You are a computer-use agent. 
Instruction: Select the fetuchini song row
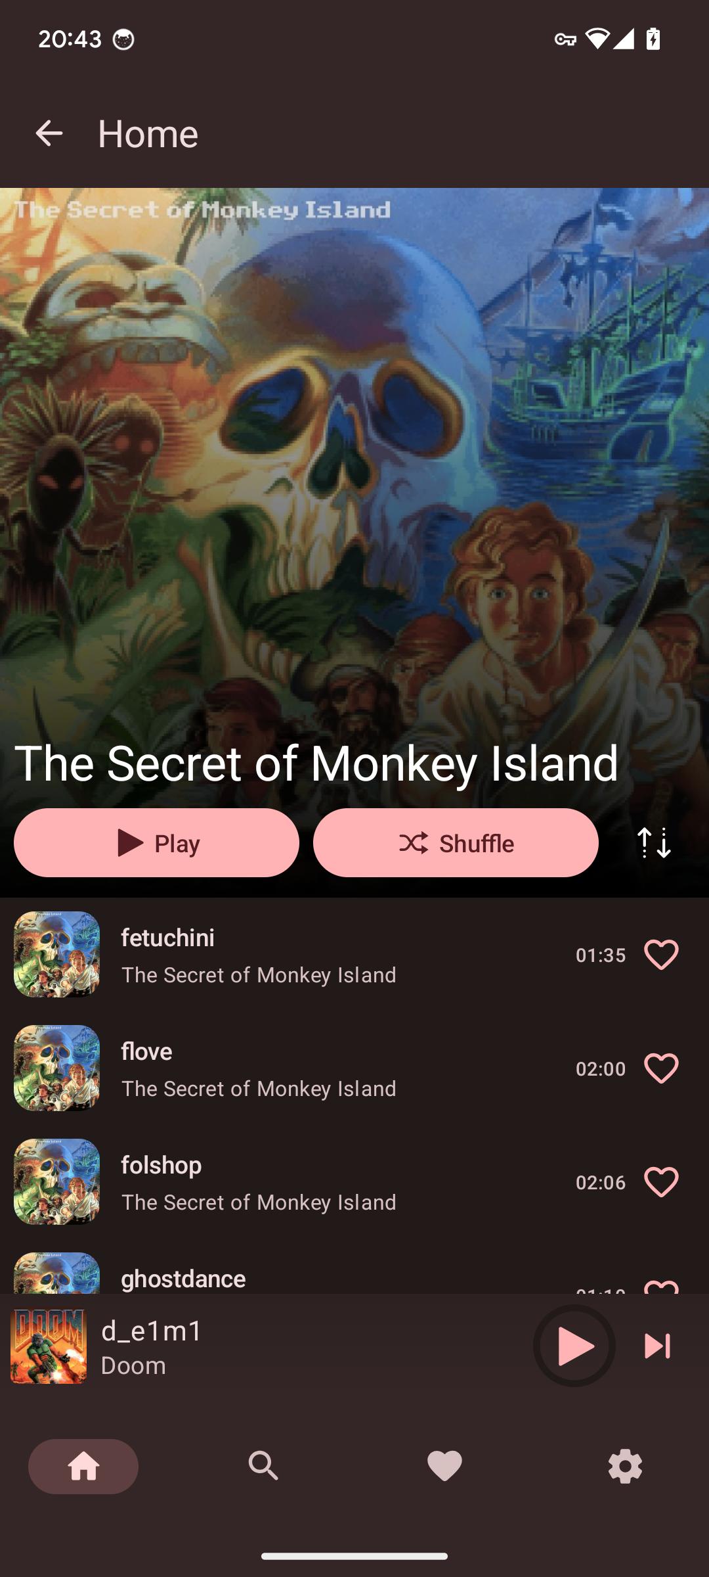pyautogui.click(x=354, y=955)
